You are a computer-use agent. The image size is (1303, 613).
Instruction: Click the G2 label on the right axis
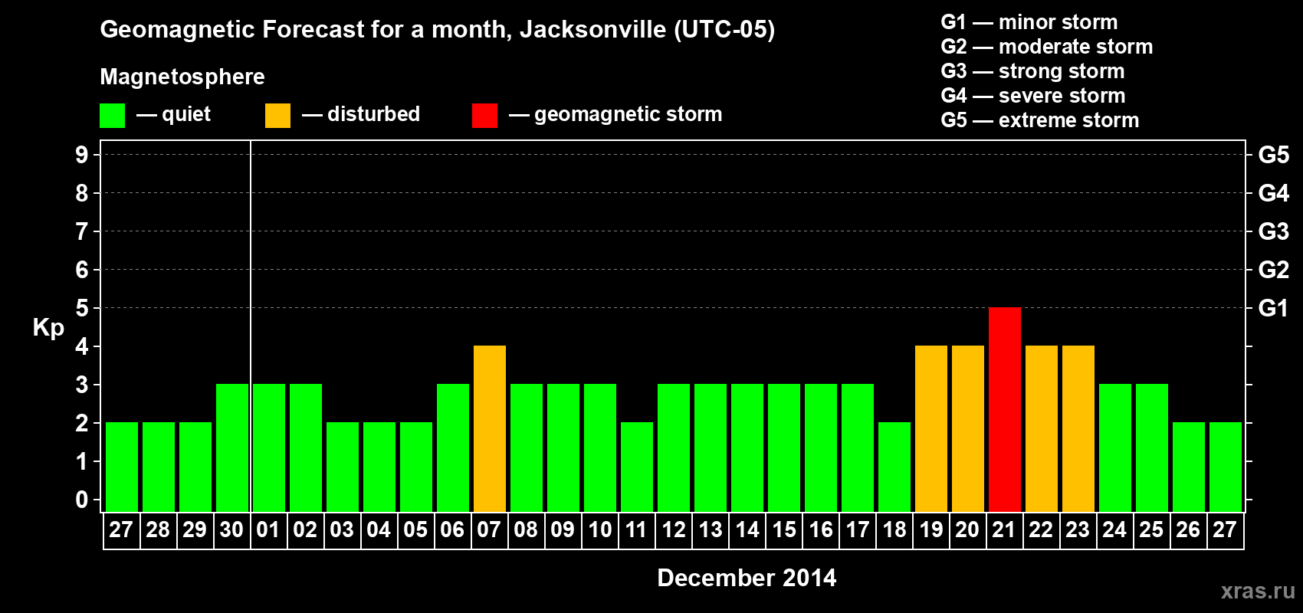point(1273,270)
